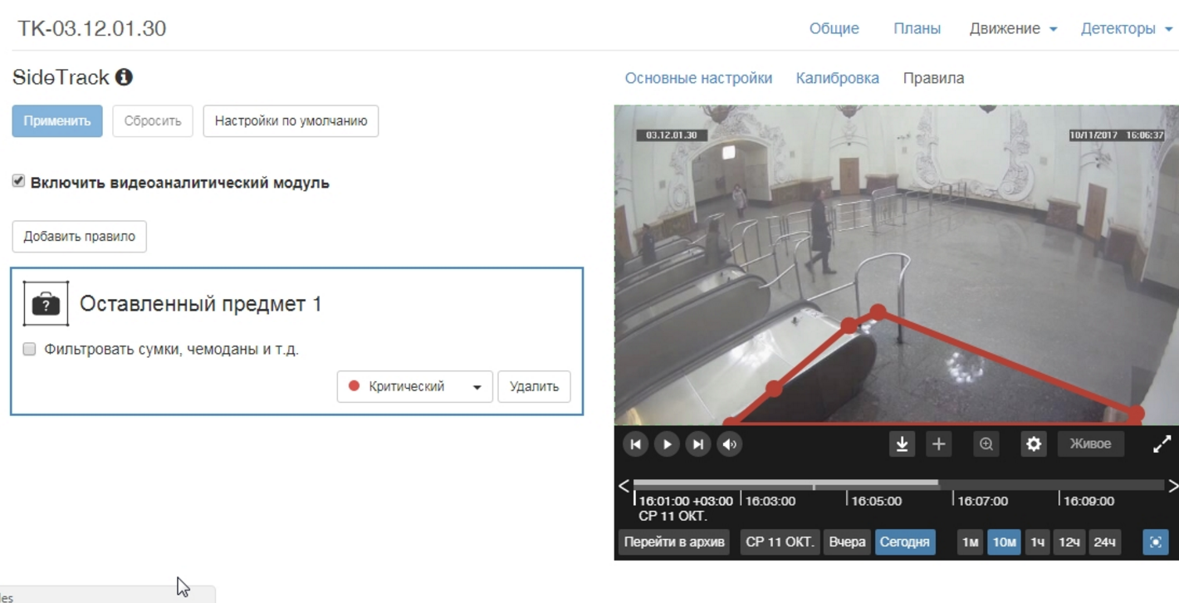Set the timeline scale to 1м
Viewport: 1179px width, 603px height.
tap(970, 542)
